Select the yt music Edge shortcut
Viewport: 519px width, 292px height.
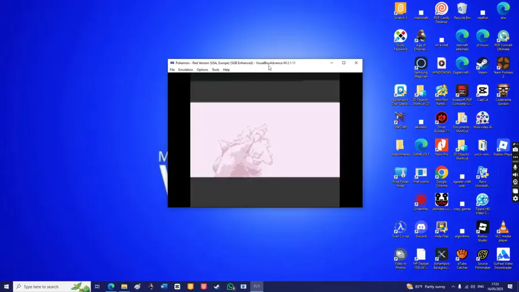coord(483,39)
